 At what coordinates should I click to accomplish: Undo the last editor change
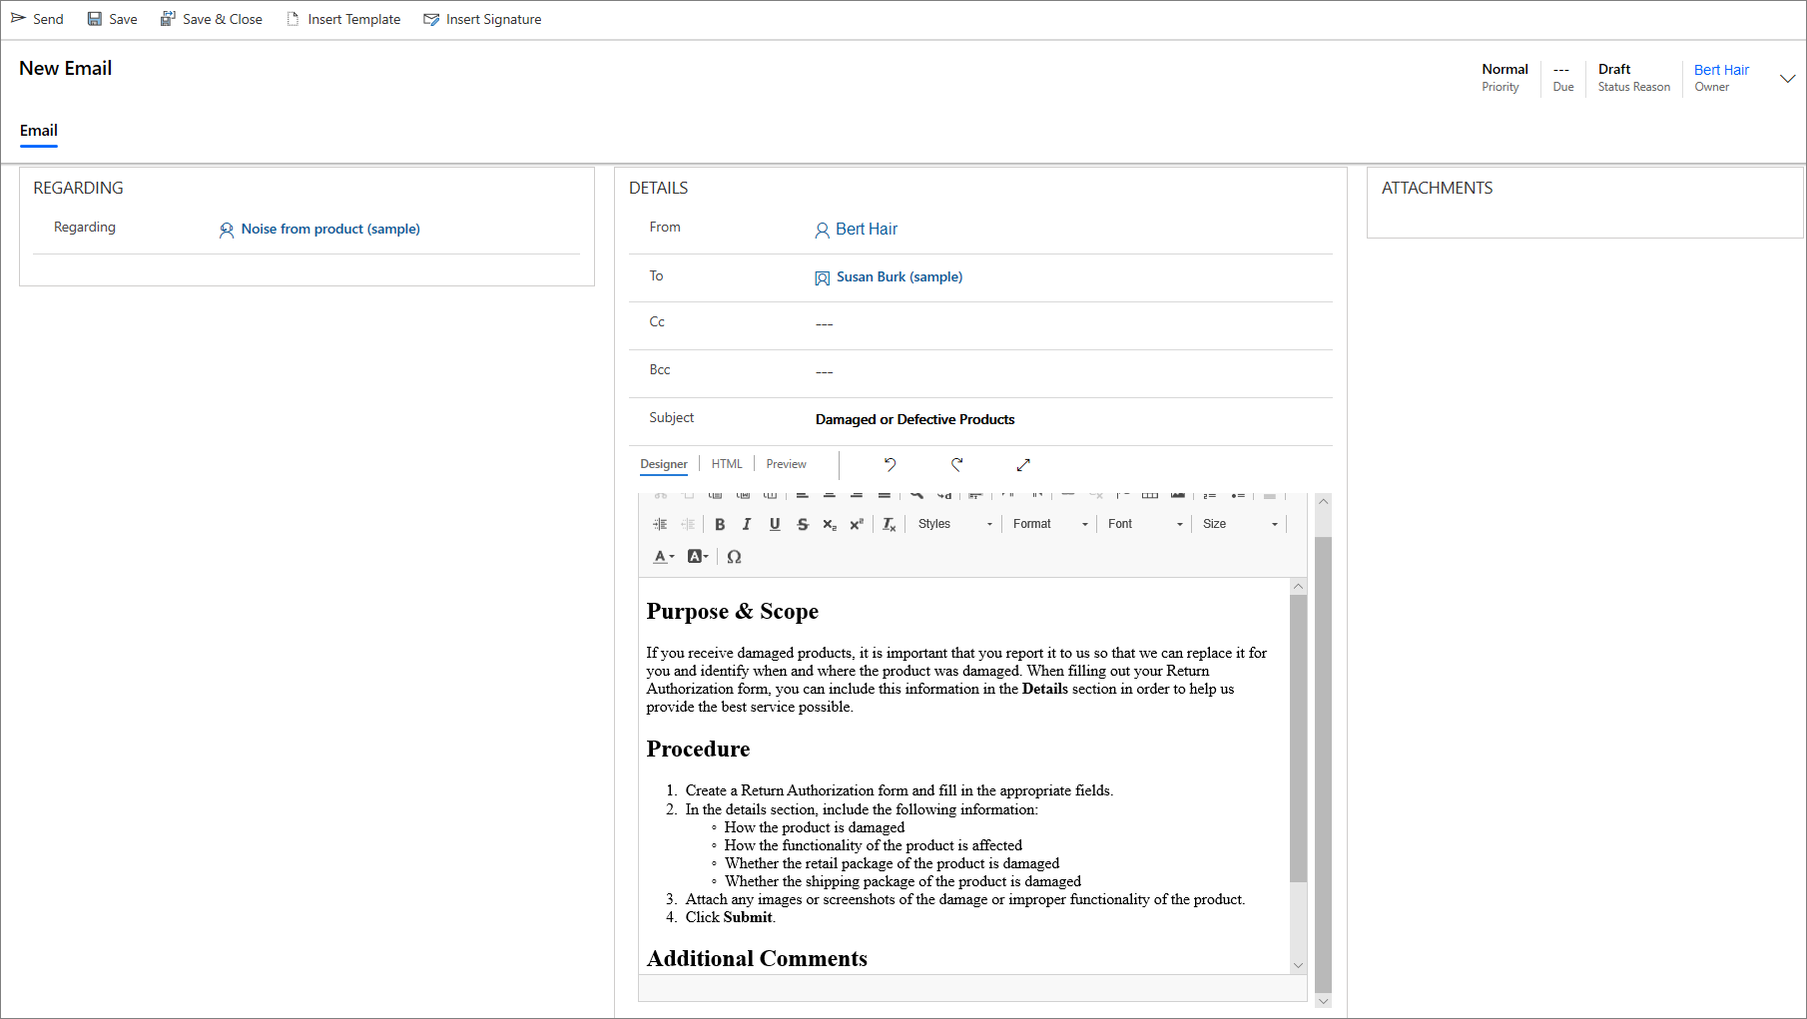click(x=889, y=465)
